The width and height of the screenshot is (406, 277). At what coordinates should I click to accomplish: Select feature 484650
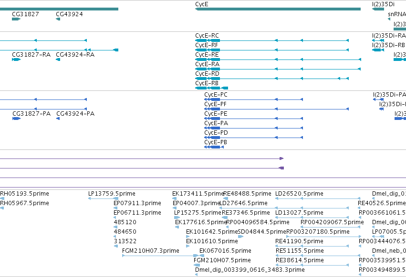coord(115,237)
